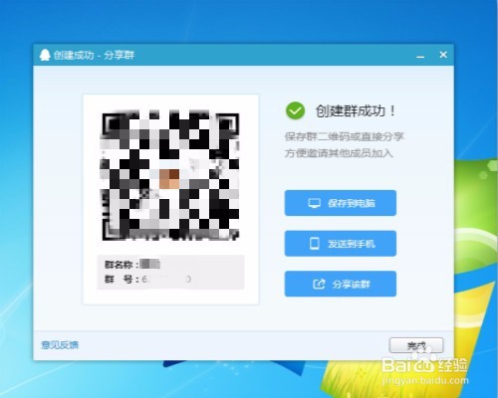Viewport: 498px width, 398px height.
Task: Click the 发送到手机 button
Action: coord(341,244)
